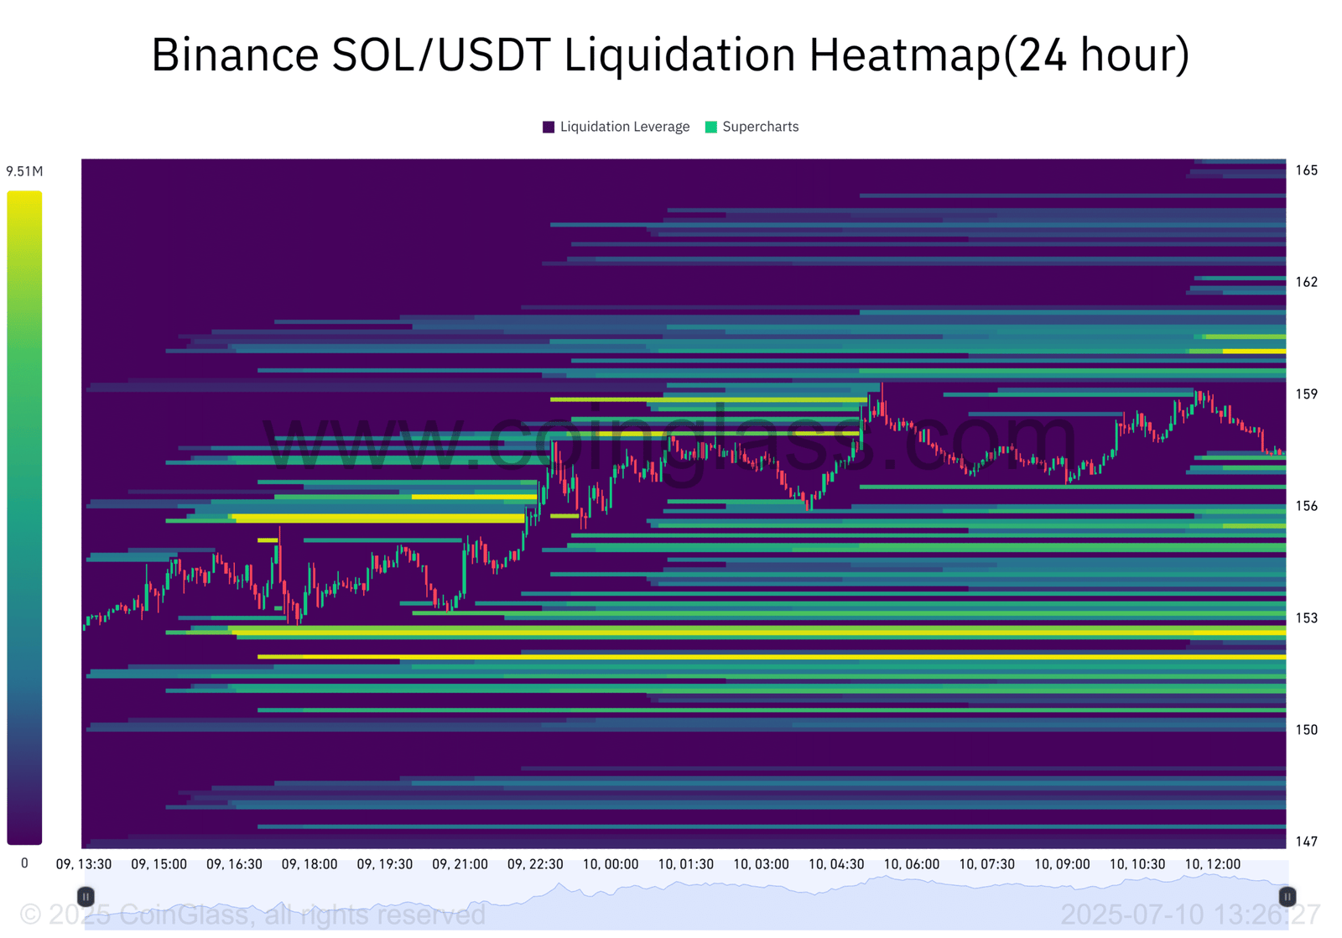Click the green Supercharts legend swatch
Viewport: 1342px width, 938px height.
coord(711,127)
